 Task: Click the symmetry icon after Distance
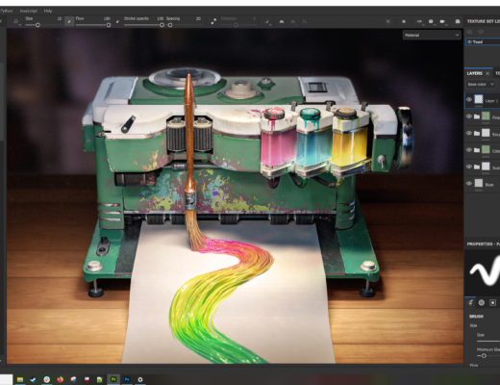coord(267,21)
